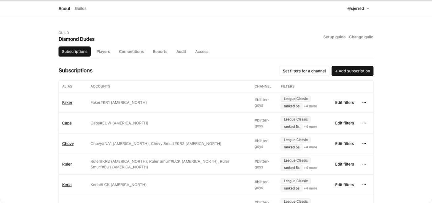Expand +4 more filters in Chovy row

click(x=310, y=147)
